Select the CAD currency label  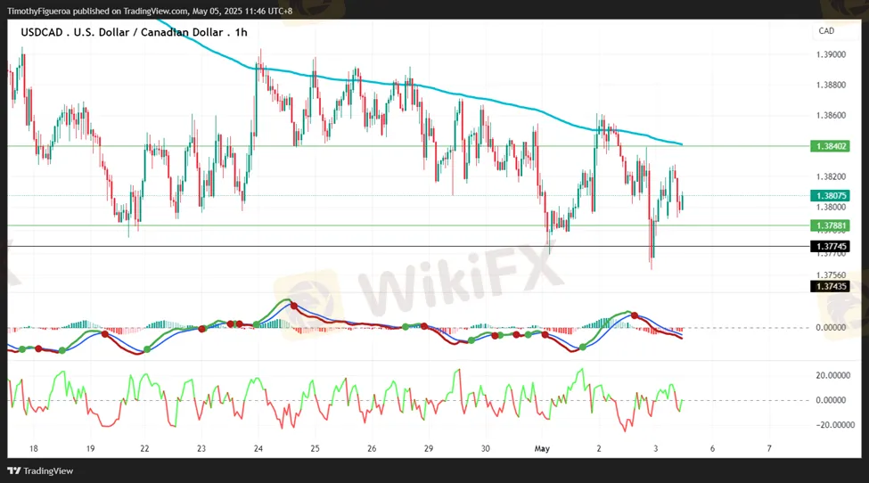click(x=826, y=31)
